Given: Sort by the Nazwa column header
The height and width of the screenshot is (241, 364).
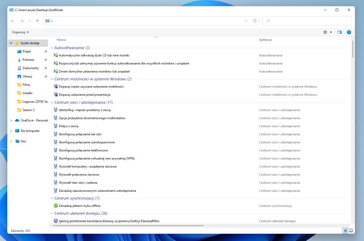Looking at the screenshot, I should click(x=61, y=40).
